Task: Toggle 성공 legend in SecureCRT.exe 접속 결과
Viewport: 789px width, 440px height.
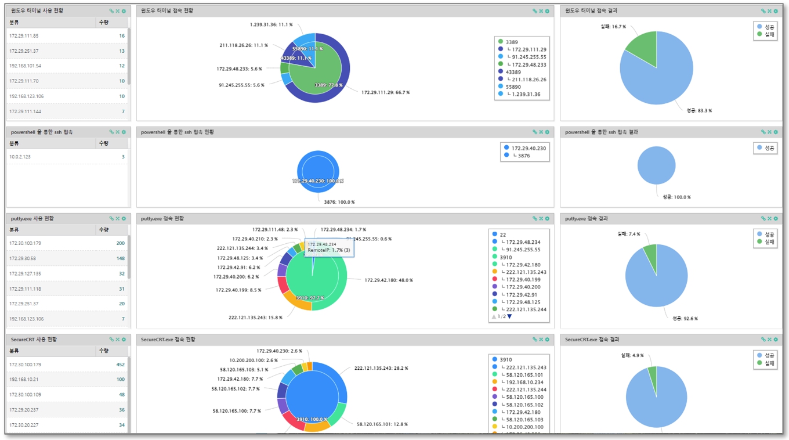Action: (766, 355)
